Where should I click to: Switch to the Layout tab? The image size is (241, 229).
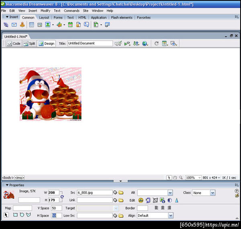(x=44, y=18)
